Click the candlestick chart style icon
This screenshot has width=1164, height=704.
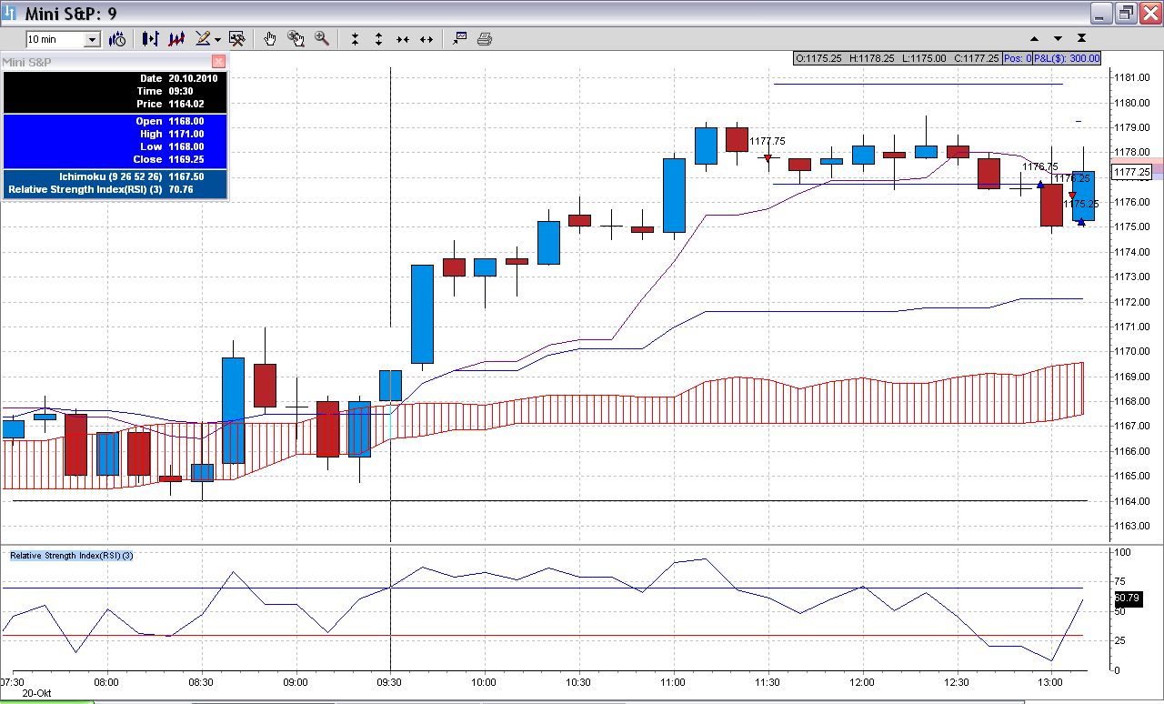click(150, 39)
